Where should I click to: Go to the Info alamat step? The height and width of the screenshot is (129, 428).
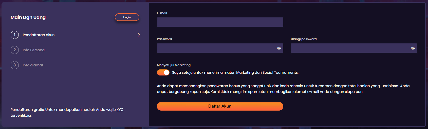[33, 65]
